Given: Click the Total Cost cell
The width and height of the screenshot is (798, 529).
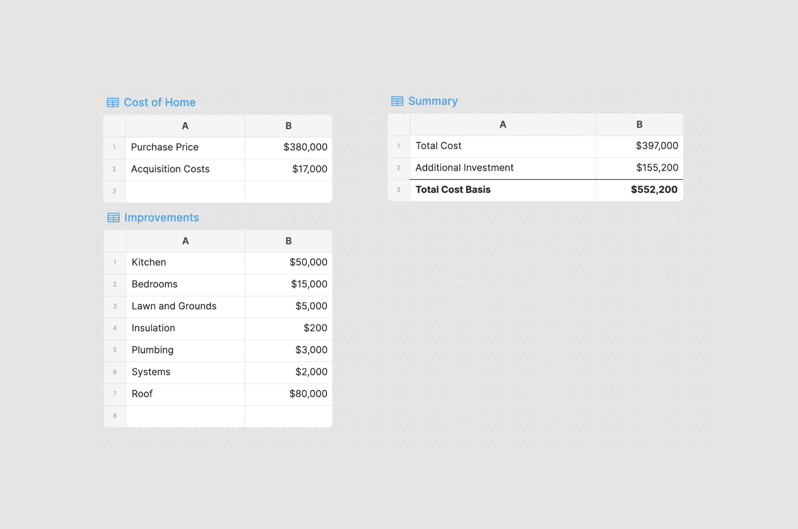Looking at the screenshot, I should [503, 147].
